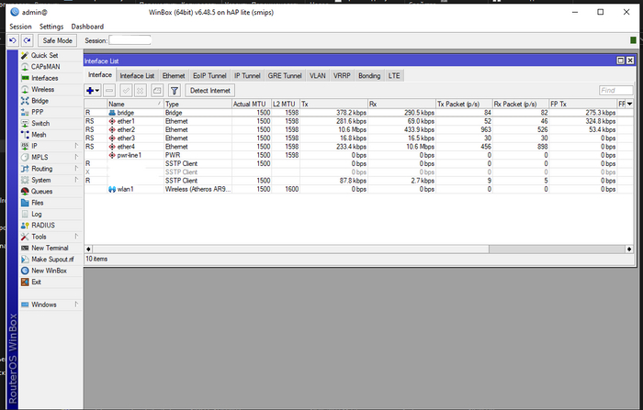
Task: Click the Detect Internet button
Action: click(x=210, y=91)
